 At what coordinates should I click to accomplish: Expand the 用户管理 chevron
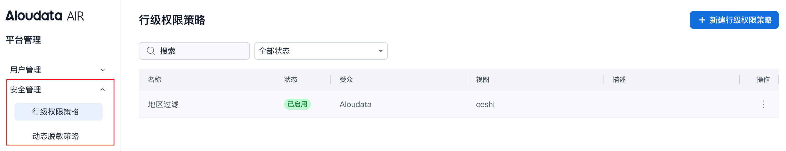[103, 70]
